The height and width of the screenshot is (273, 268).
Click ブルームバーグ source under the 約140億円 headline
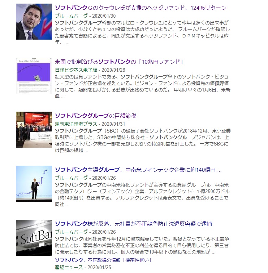(x=71, y=178)
